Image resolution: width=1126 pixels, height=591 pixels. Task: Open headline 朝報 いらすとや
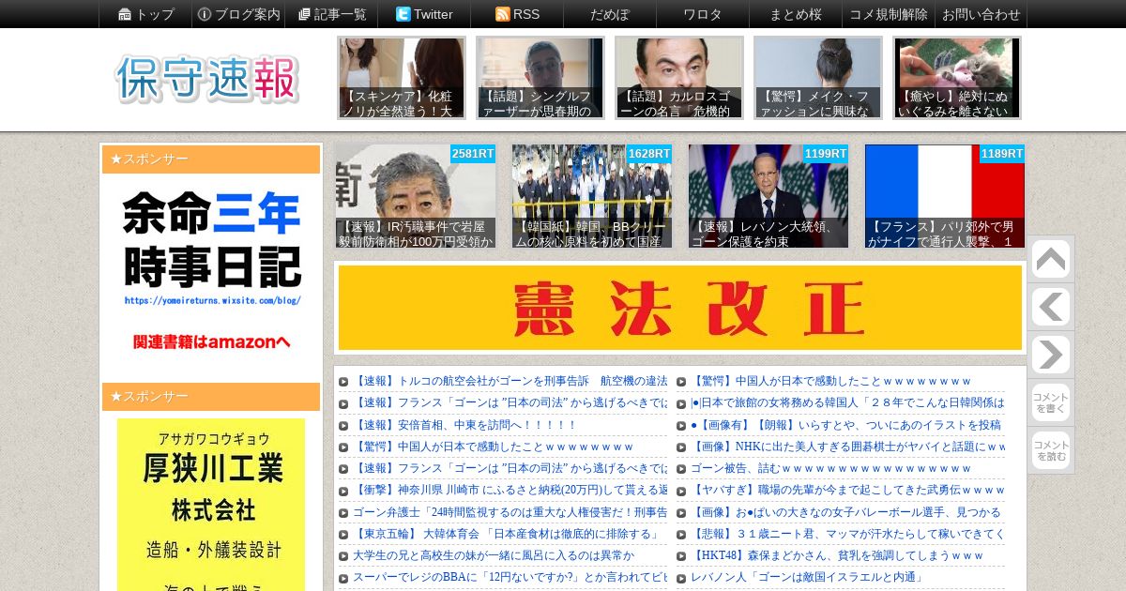[845, 425]
